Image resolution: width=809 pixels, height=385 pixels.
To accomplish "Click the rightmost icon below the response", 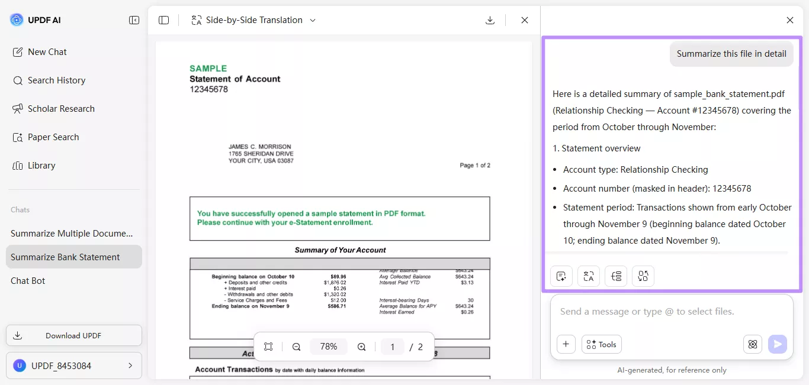I will coord(643,276).
